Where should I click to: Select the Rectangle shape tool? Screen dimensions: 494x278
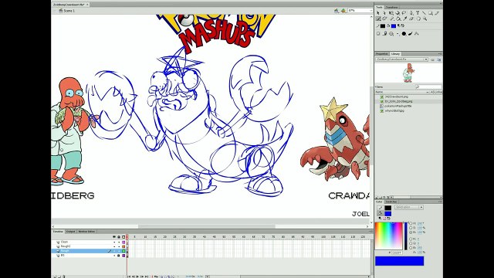click(x=431, y=13)
